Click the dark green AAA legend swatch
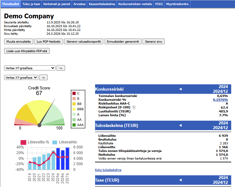 (74, 125)
